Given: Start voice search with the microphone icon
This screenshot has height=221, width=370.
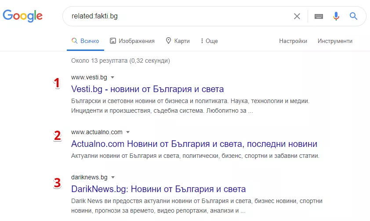Looking at the screenshot, I should click(x=336, y=16).
